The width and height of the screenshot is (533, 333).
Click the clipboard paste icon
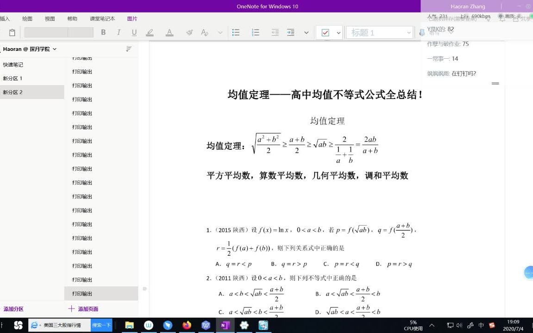[x=12, y=32]
